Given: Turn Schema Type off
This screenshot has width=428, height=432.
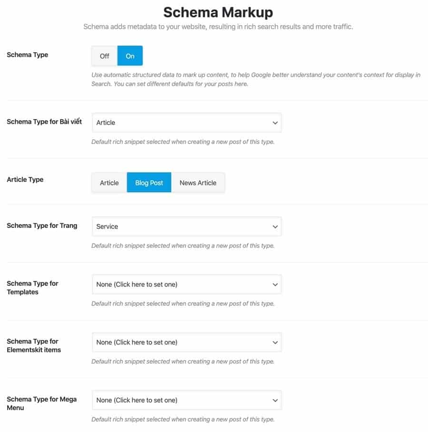Looking at the screenshot, I should tap(105, 56).
